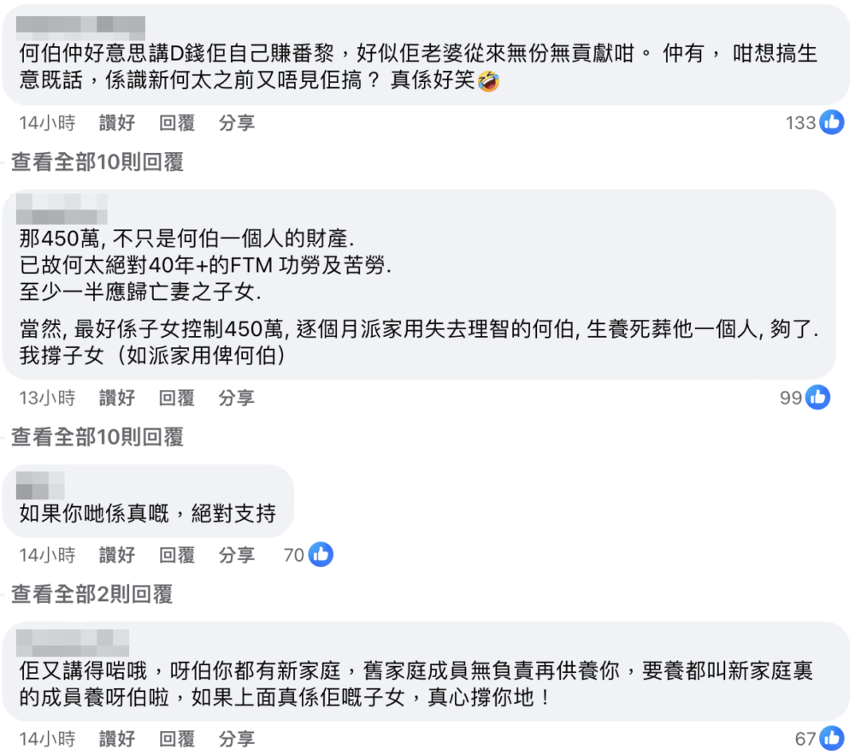Reply (回覆) to the 450萬 comment
This screenshot has width=855, height=755.
tap(177, 398)
